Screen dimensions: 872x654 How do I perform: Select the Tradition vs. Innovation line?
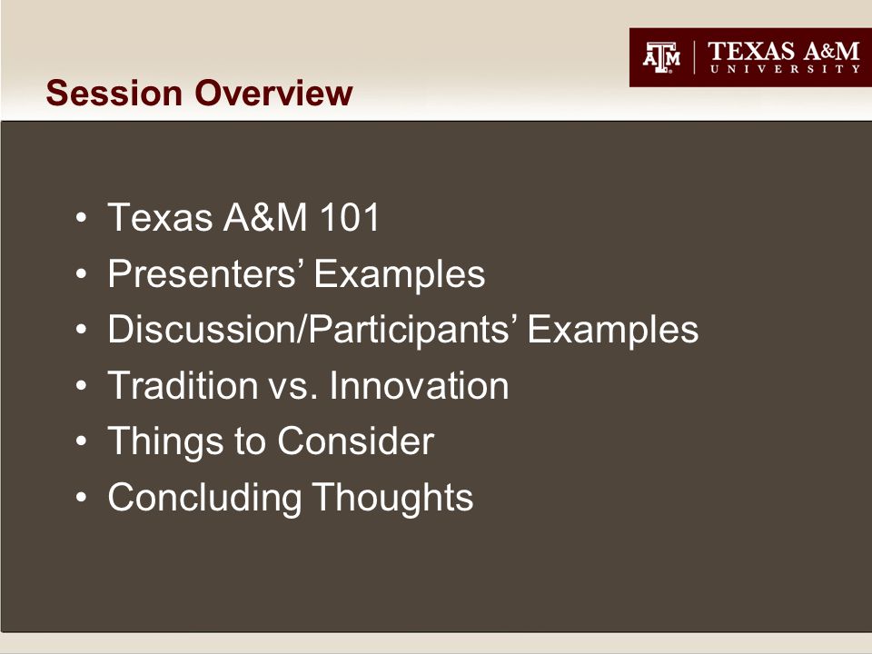[x=308, y=385]
